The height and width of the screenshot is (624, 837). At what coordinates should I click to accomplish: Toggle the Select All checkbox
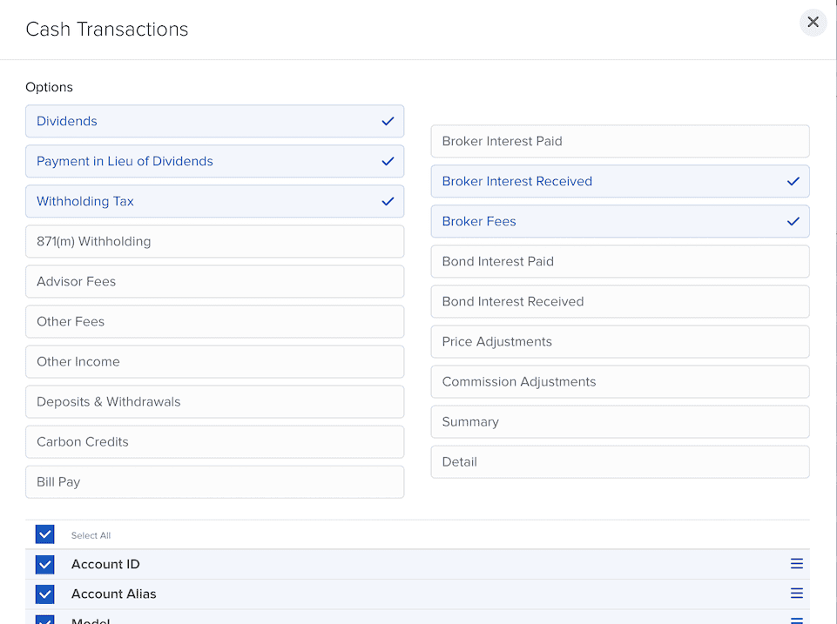click(45, 534)
